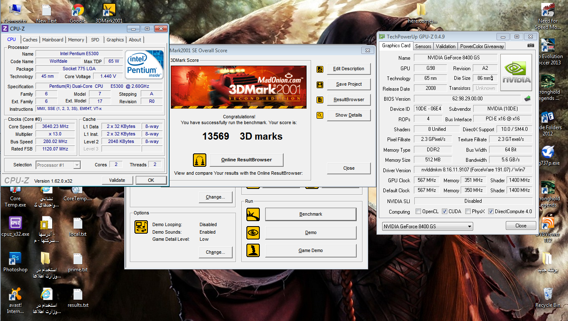Click the Save Project floppy icon
The height and width of the screenshot is (321, 568).
(x=320, y=84)
